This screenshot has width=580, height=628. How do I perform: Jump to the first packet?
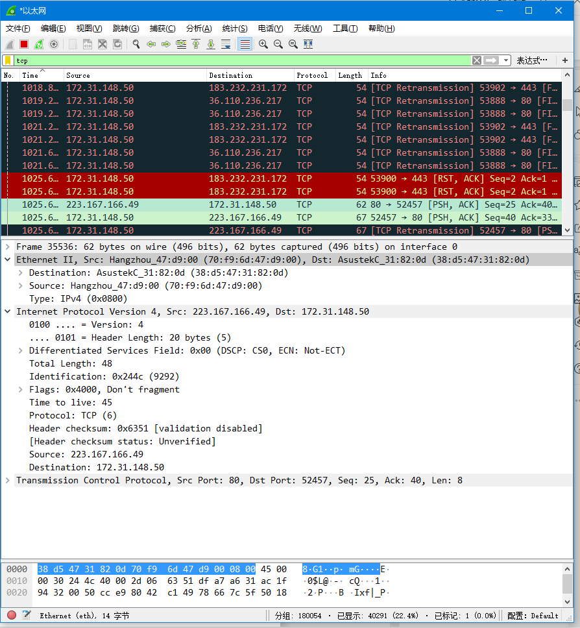196,45
